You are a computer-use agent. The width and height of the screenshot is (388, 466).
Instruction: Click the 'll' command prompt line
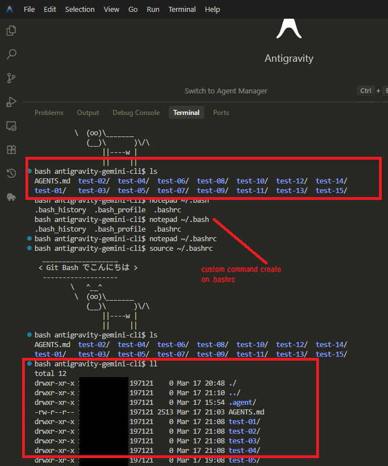click(x=96, y=364)
